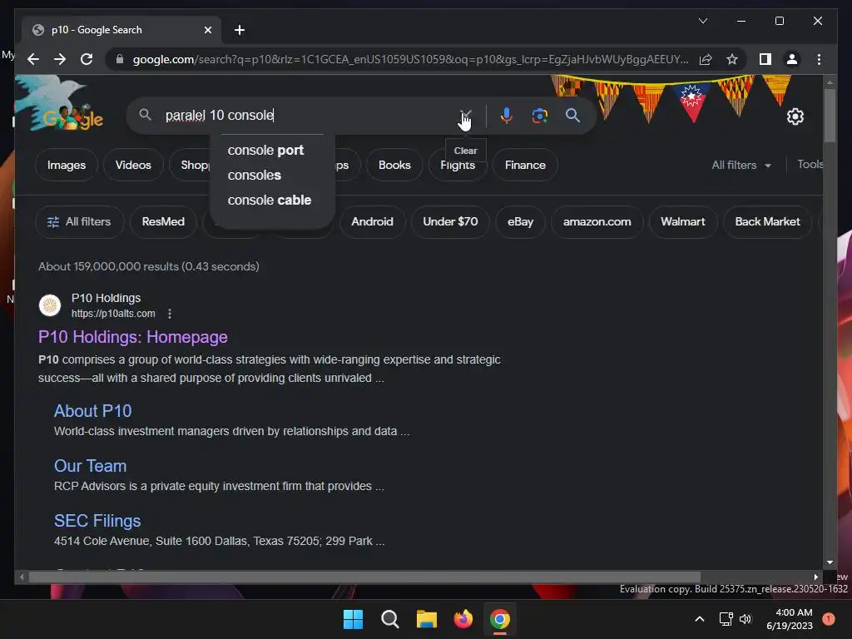This screenshot has height=639, width=852.
Task: Click the scroll down arrow
Action: pos(830,562)
